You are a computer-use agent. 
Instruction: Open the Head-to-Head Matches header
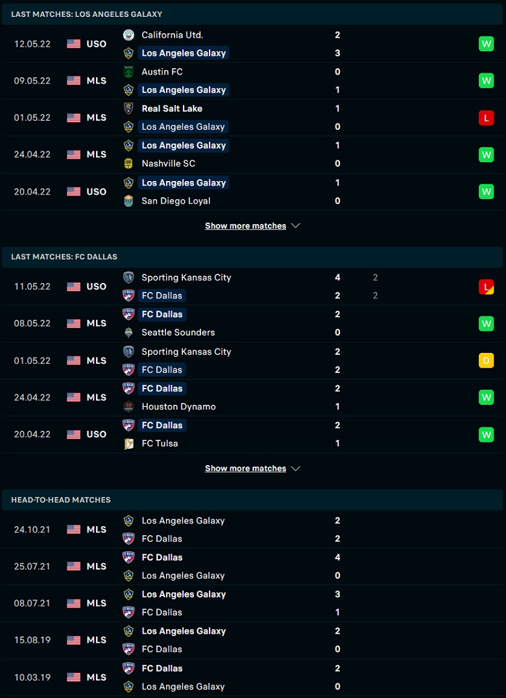coord(252,500)
